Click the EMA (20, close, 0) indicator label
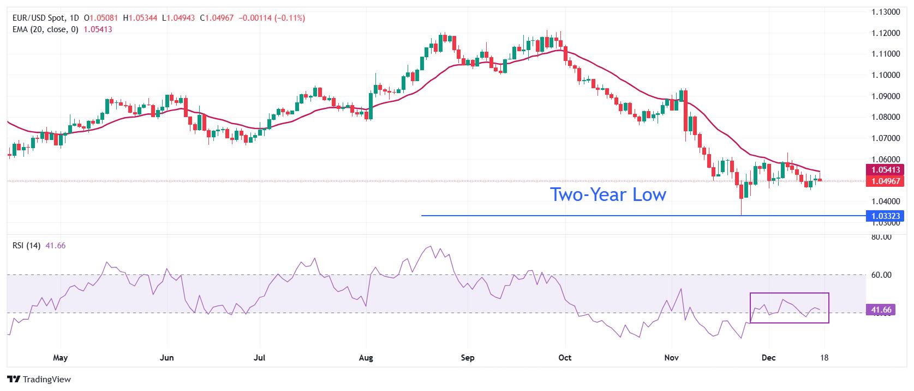This screenshot has width=914, height=391. click(46, 29)
